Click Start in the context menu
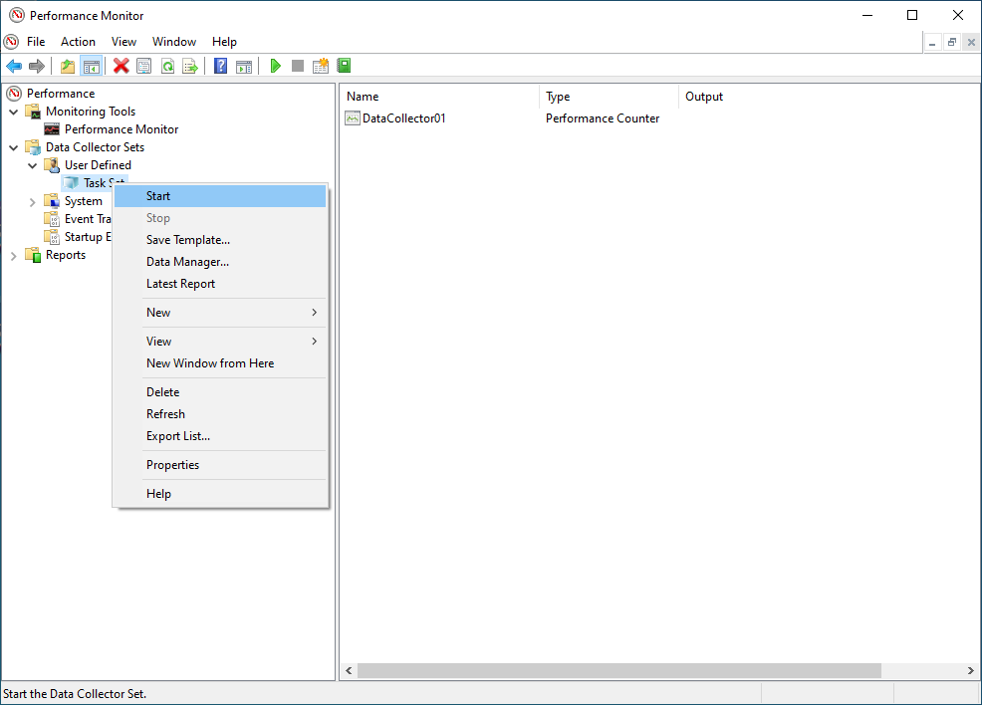Screen dimensions: 982x705 158,195
